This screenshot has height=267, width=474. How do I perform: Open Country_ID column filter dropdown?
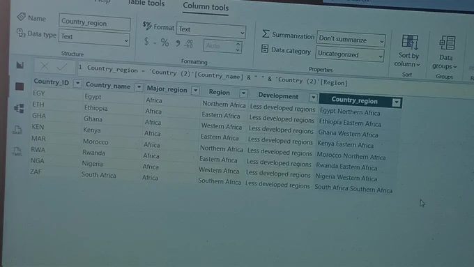(x=77, y=83)
